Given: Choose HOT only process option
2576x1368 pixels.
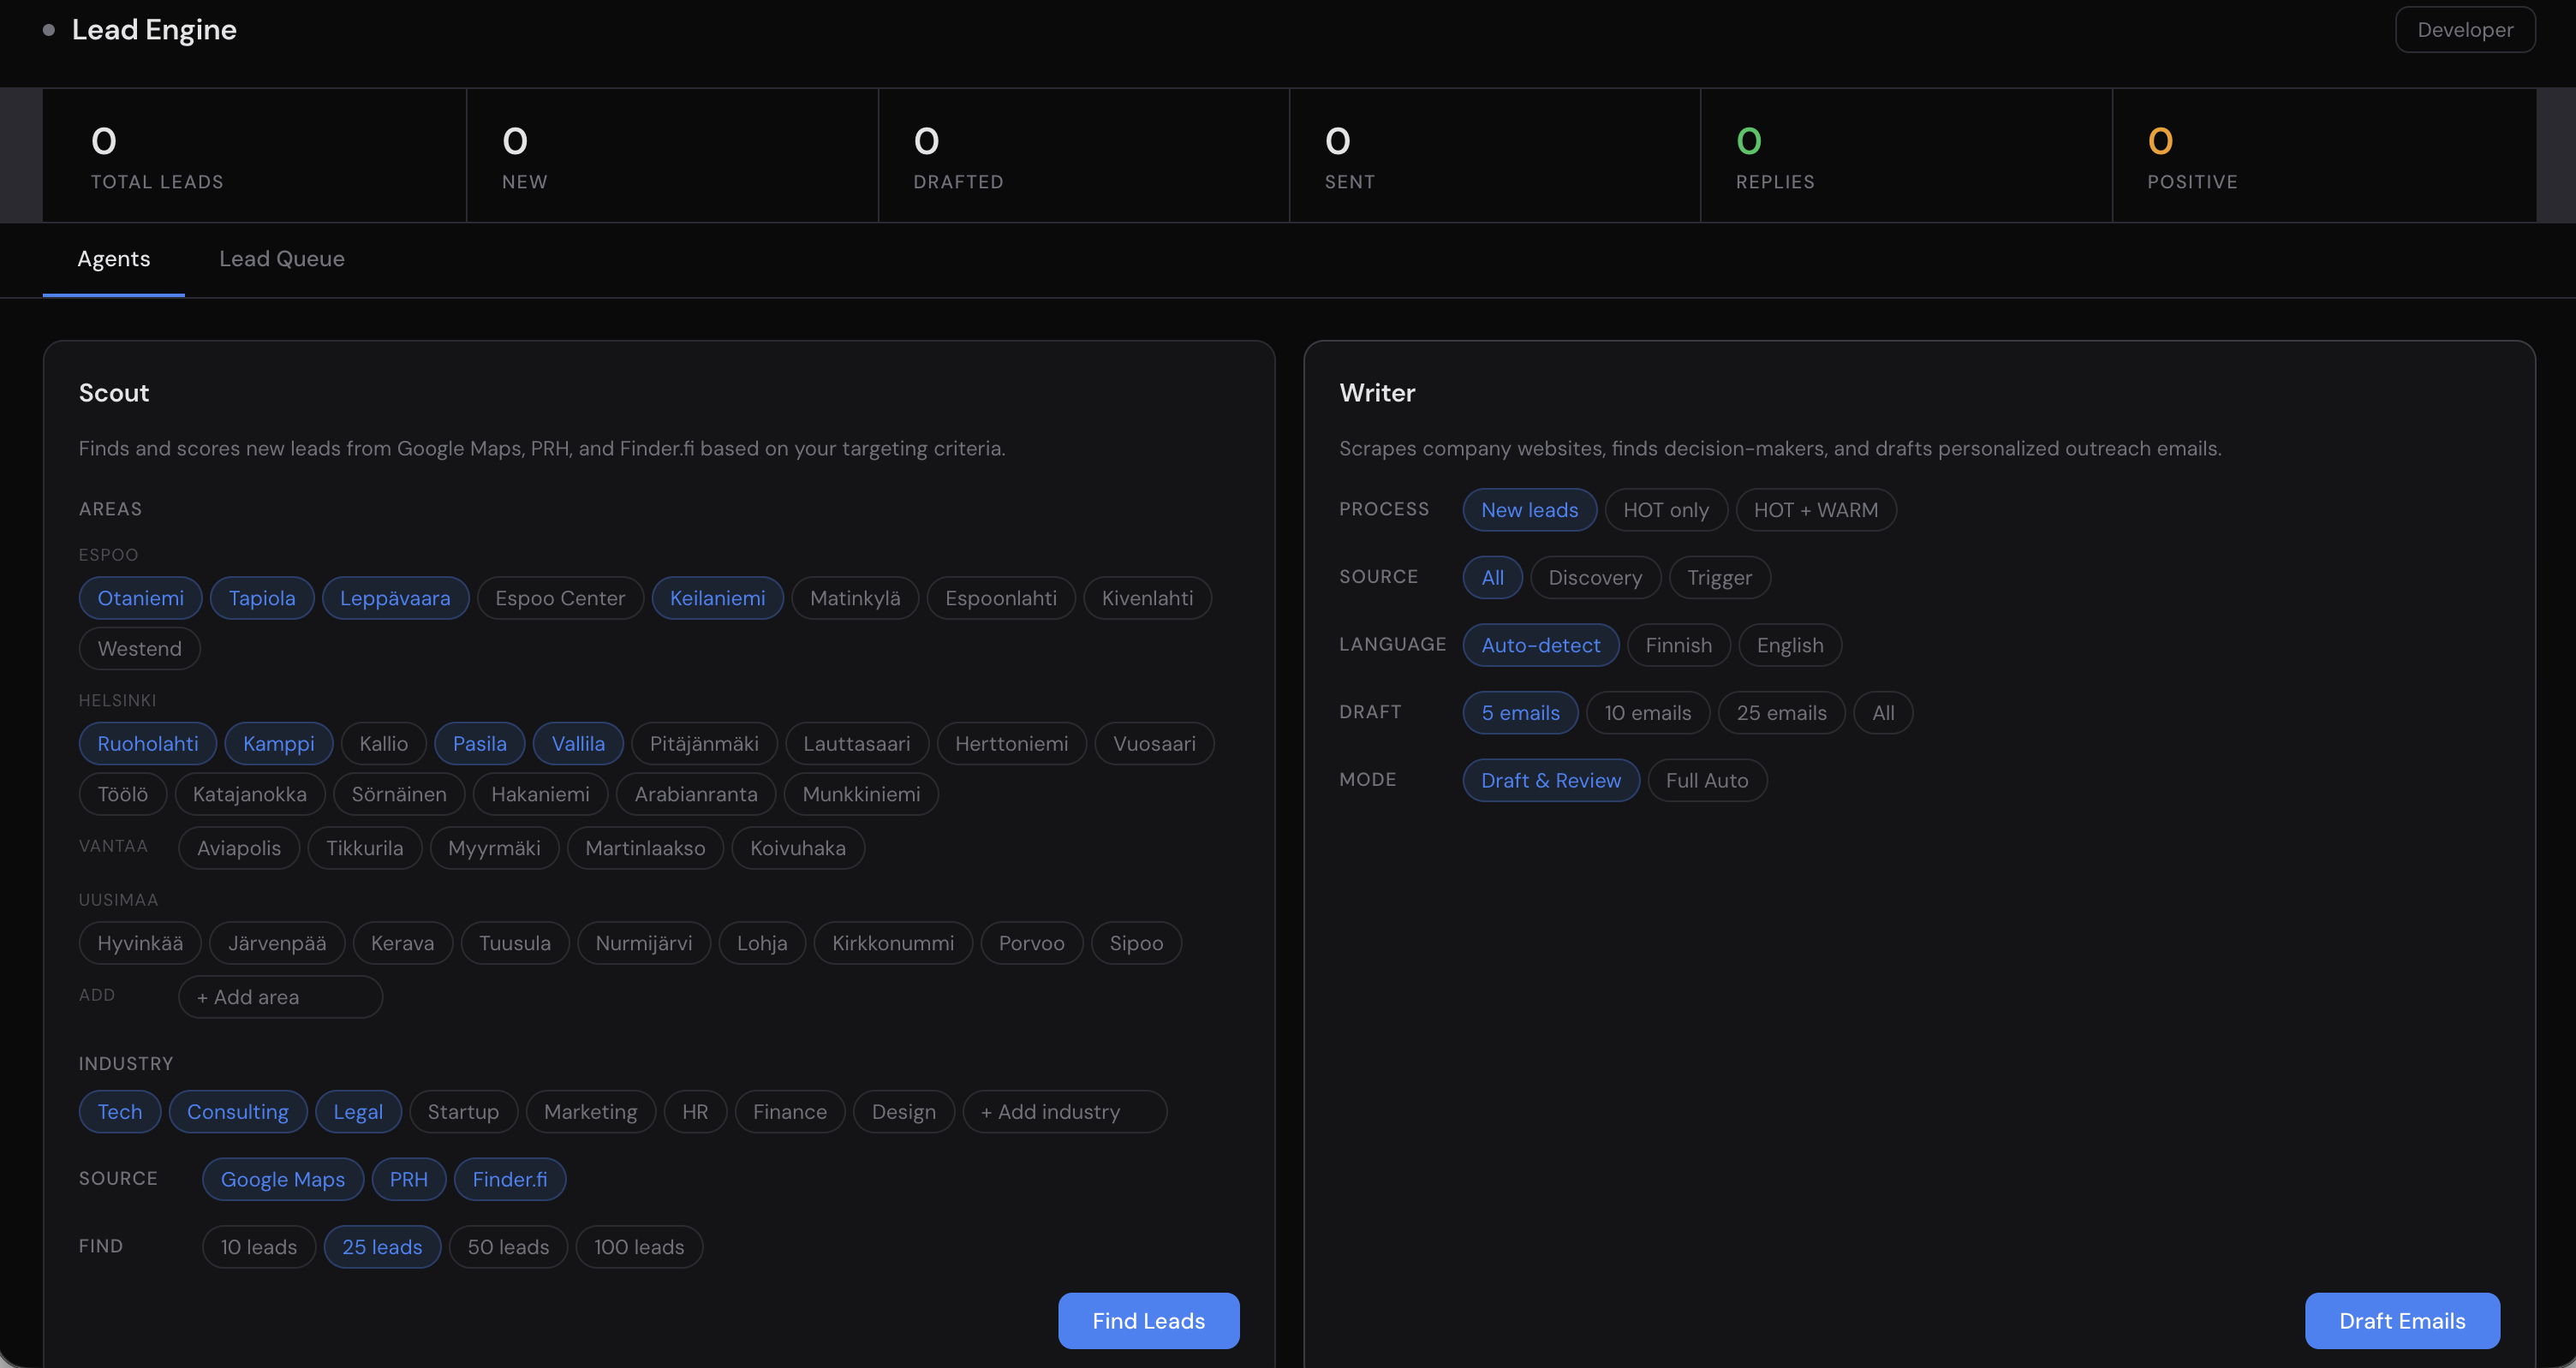Looking at the screenshot, I should click(x=1664, y=510).
